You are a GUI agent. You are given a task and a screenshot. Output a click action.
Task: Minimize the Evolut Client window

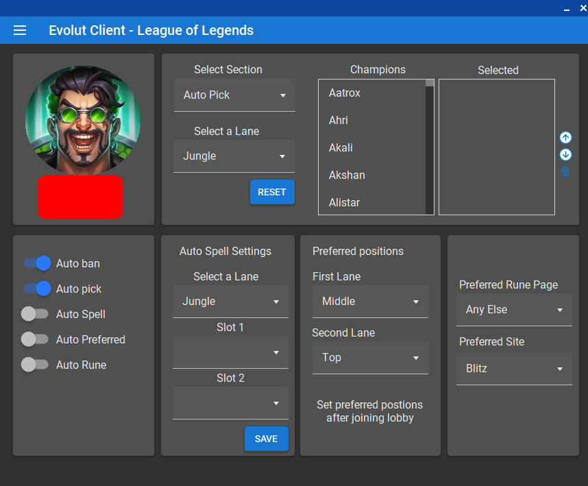(567, 9)
